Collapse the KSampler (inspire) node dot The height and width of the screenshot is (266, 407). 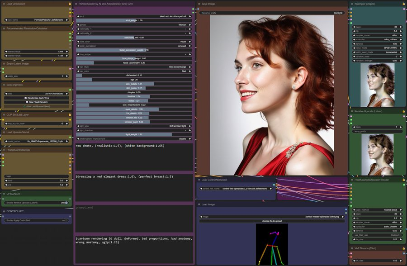[352, 4]
